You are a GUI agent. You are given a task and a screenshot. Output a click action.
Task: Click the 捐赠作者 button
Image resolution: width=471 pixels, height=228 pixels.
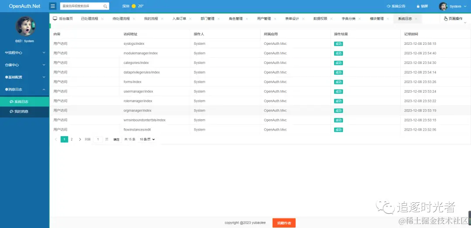(284, 223)
